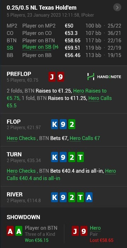Click the red J hole card in preflop
The image size is (127, 248).
52,77
